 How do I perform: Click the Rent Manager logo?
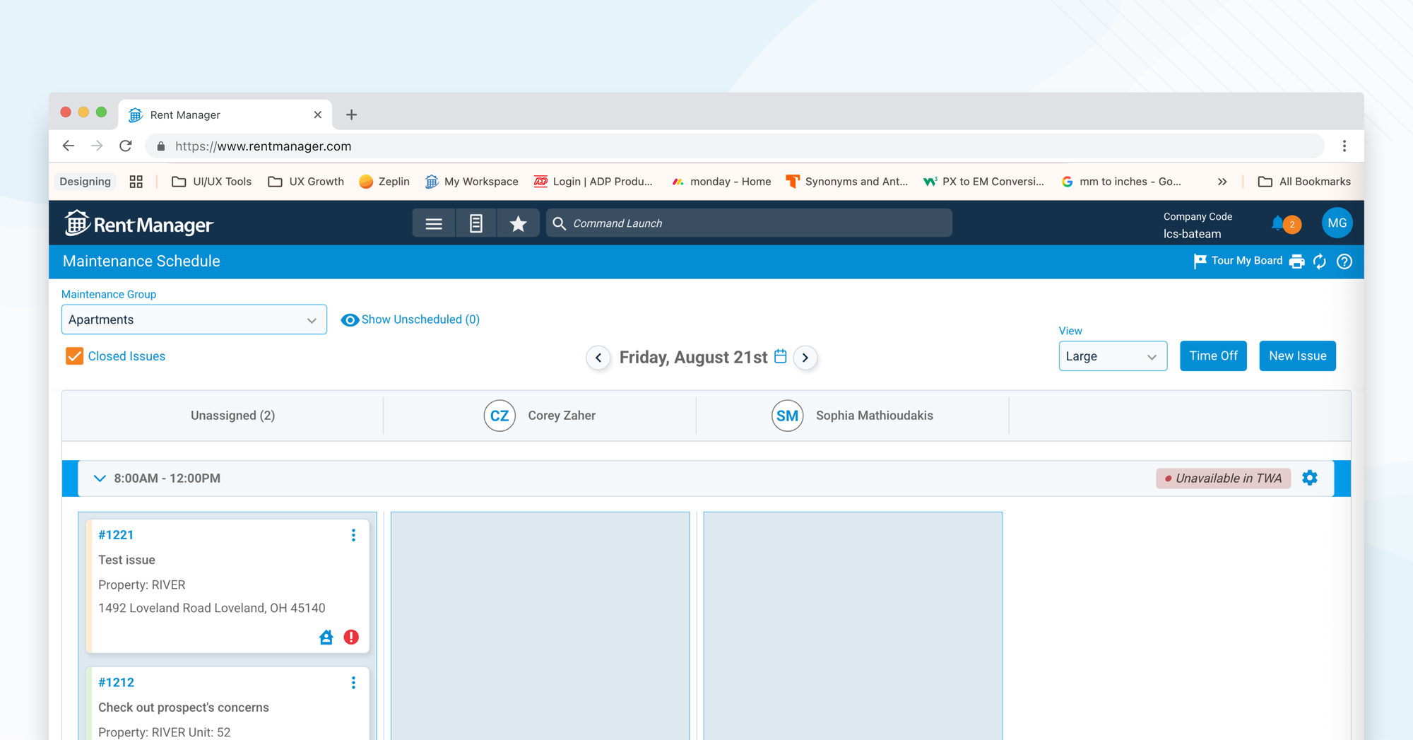138,224
